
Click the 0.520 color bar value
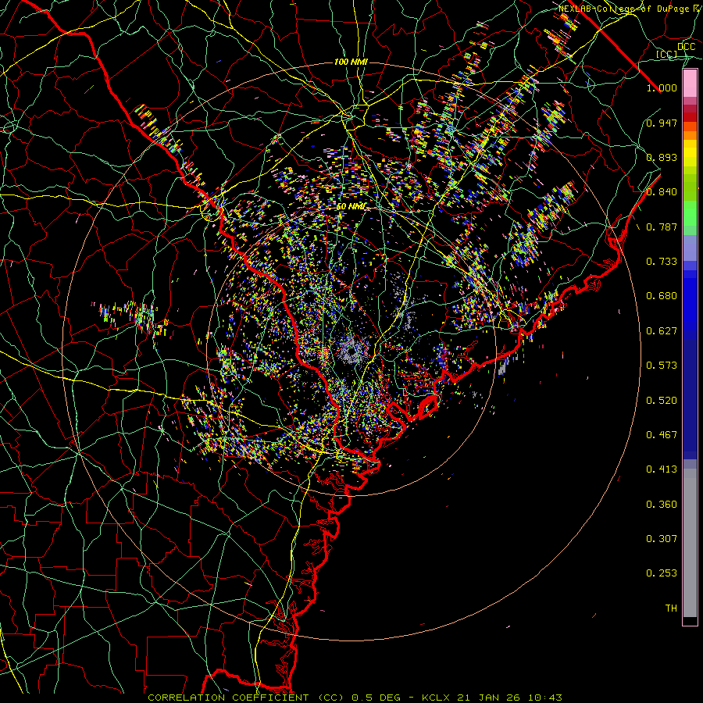click(662, 401)
